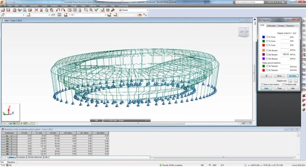Viewport: 306px width, 167px height.
Task: Click the Autodesk Robot application logo
Action: [x=3, y=3]
